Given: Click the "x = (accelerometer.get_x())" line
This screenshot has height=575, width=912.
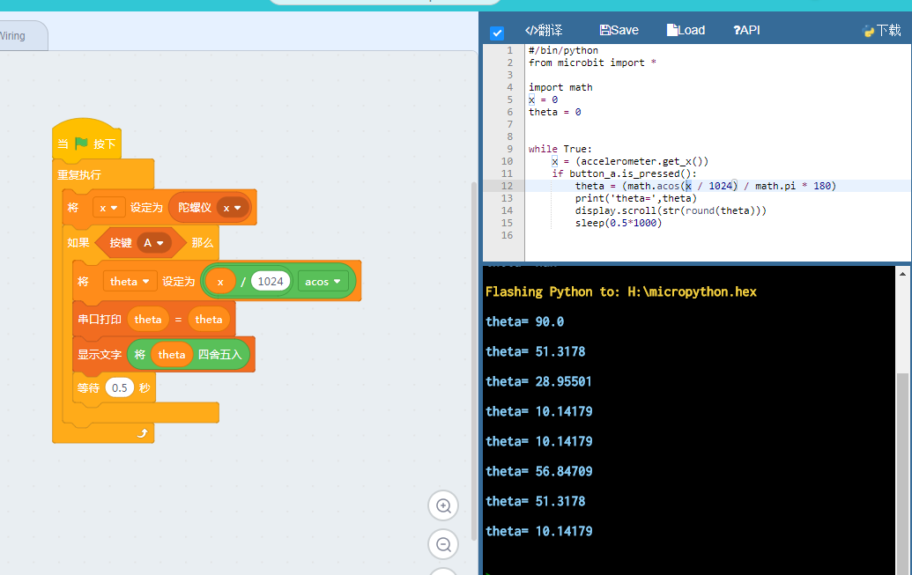Looking at the screenshot, I should click(x=630, y=162).
